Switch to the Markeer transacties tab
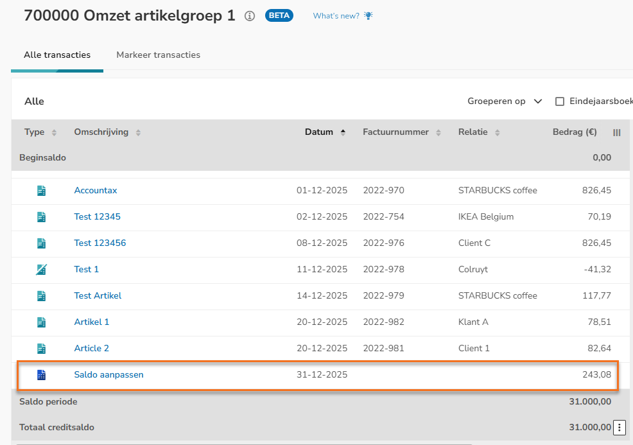The height and width of the screenshot is (445, 633). pos(158,55)
